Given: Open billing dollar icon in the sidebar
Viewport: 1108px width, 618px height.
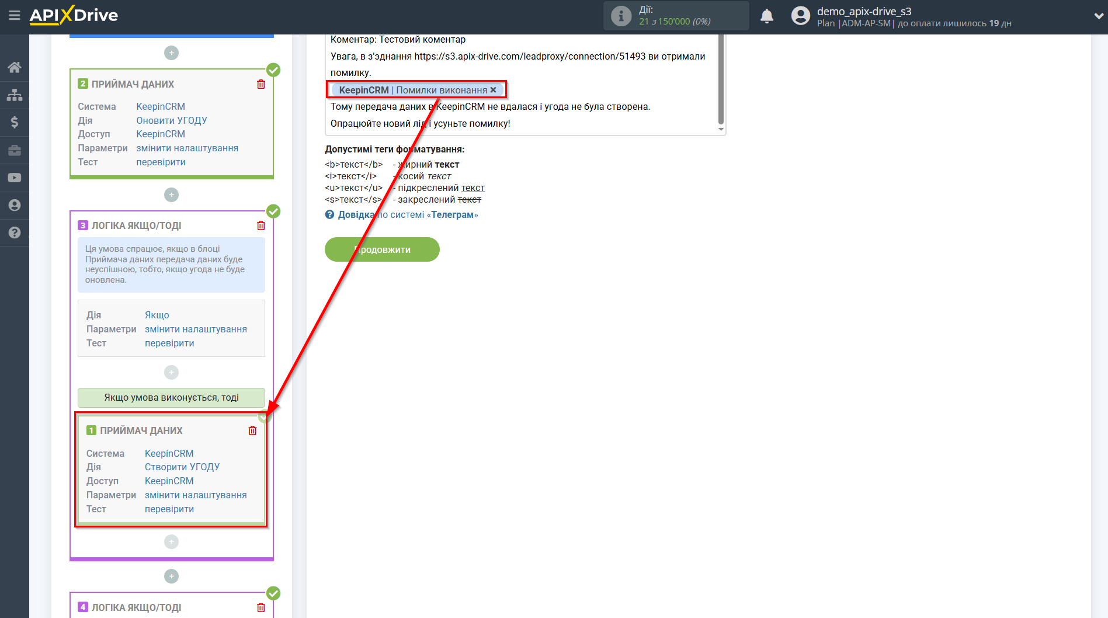Looking at the screenshot, I should tap(15, 122).
